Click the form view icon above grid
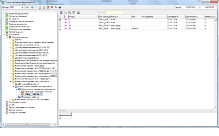 coord(78,12)
